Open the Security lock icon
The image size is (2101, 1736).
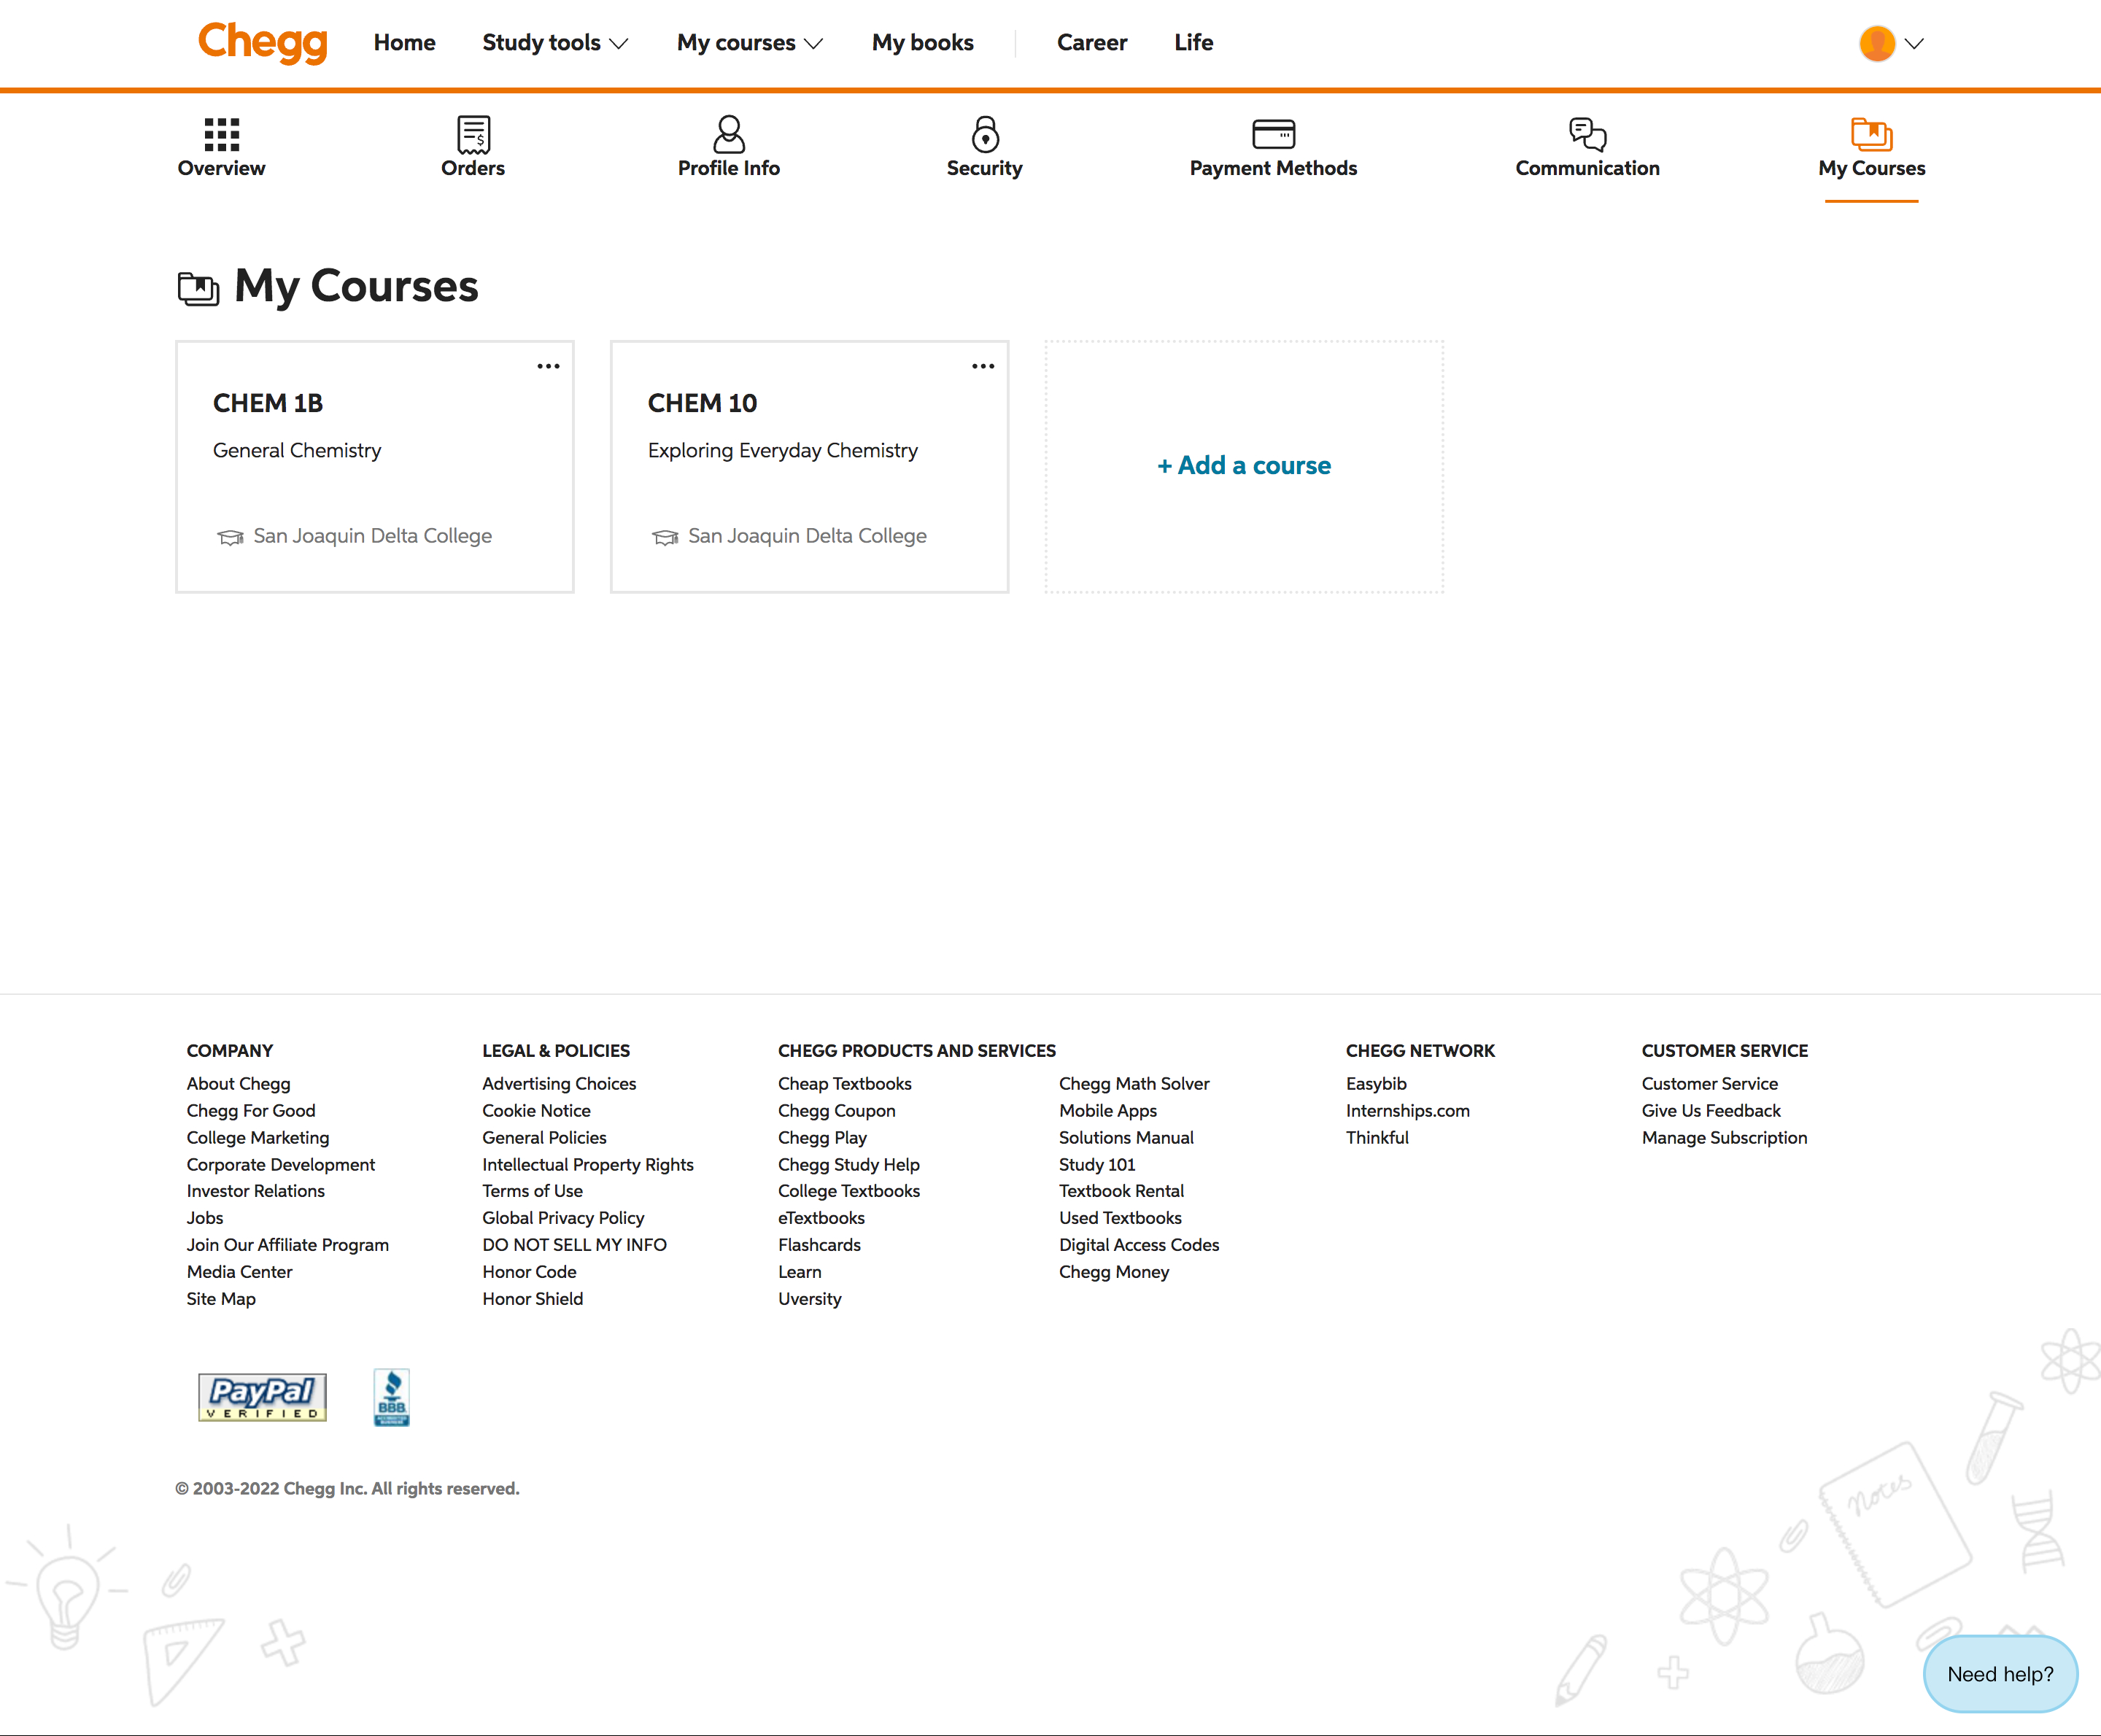point(985,134)
